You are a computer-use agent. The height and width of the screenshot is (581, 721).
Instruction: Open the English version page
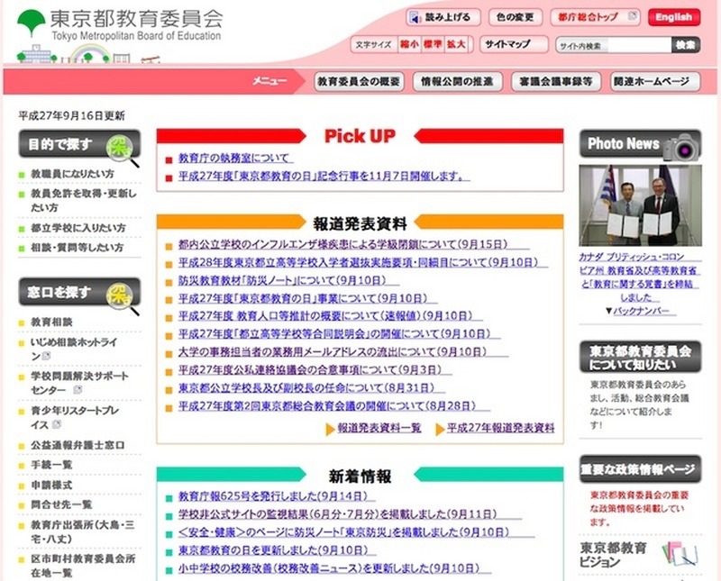pos(675,16)
